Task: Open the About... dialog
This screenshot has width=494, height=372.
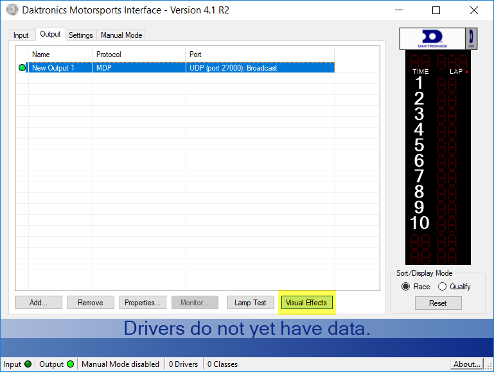Action: pyautogui.click(x=467, y=364)
